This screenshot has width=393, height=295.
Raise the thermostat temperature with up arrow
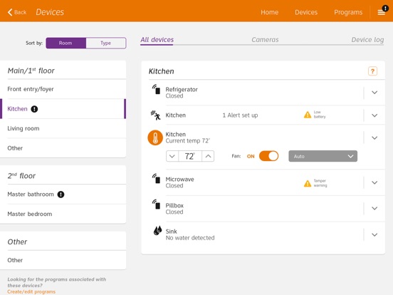coord(208,156)
